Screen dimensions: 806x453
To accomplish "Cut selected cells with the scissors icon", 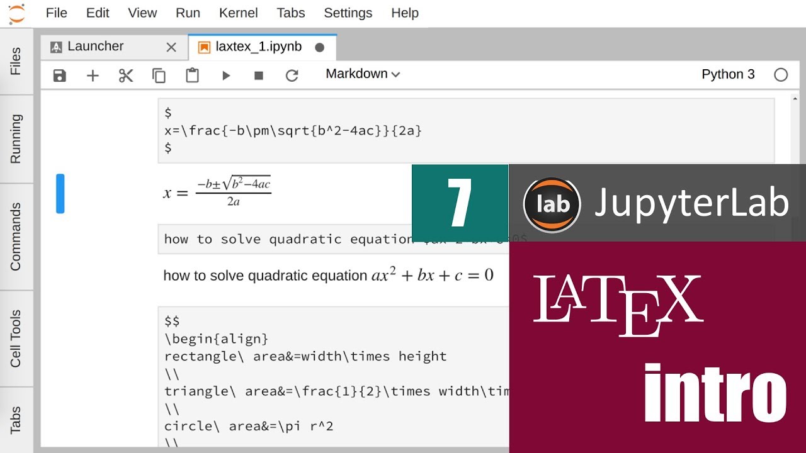I will tap(126, 75).
